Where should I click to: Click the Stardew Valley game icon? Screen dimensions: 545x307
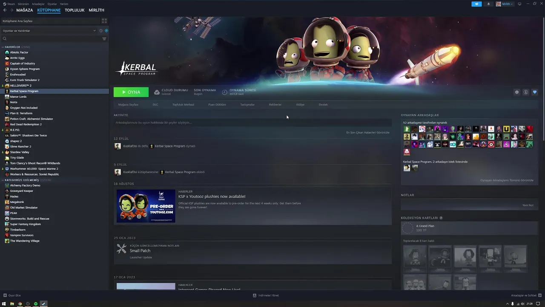tap(7, 152)
